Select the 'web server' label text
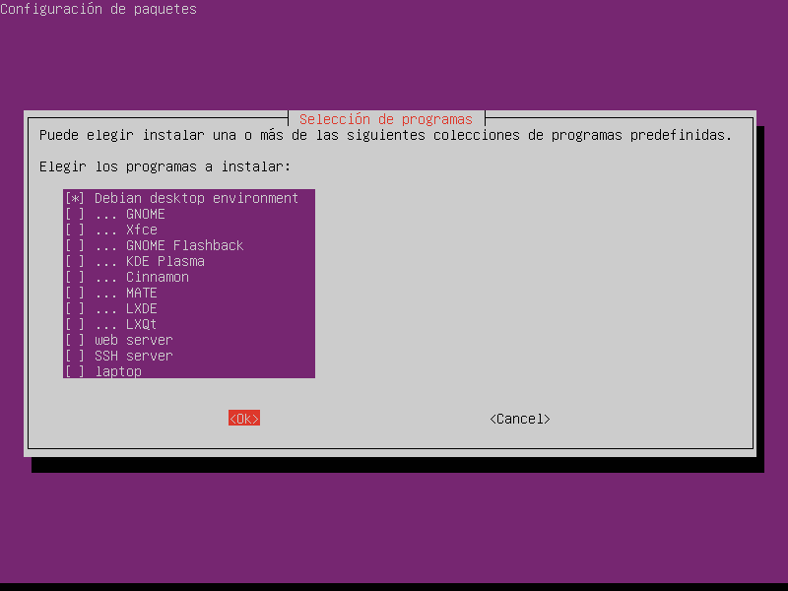The height and width of the screenshot is (591, 788). coord(133,340)
